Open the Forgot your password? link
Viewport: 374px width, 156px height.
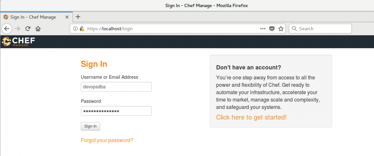tap(107, 140)
